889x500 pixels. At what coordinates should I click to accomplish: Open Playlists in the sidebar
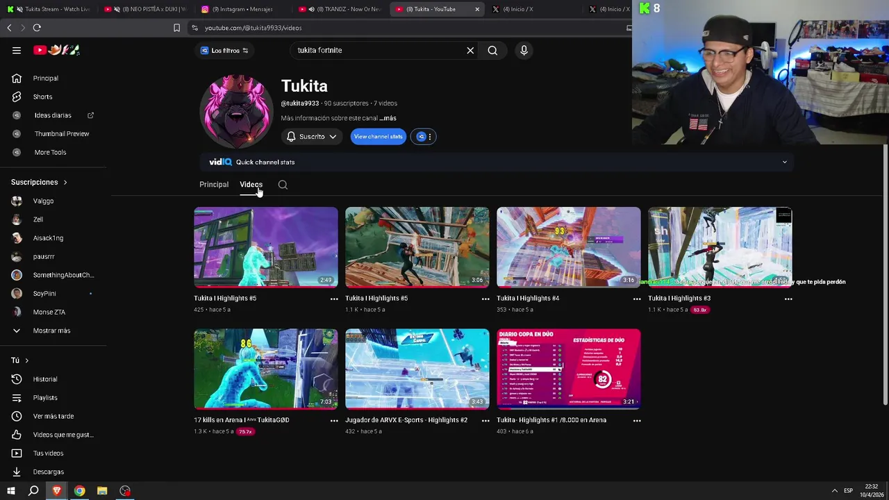point(45,398)
